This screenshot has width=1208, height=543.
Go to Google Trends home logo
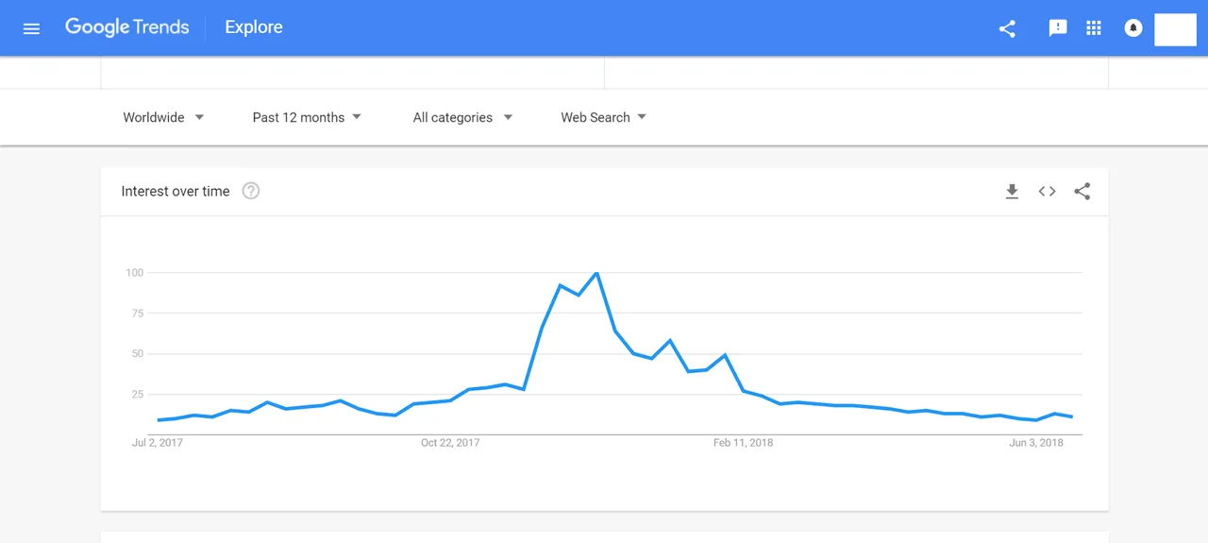(x=127, y=27)
